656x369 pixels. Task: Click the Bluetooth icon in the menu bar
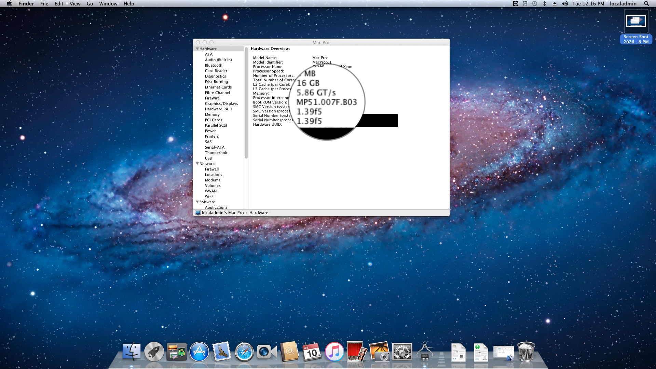pyautogui.click(x=544, y=4)
